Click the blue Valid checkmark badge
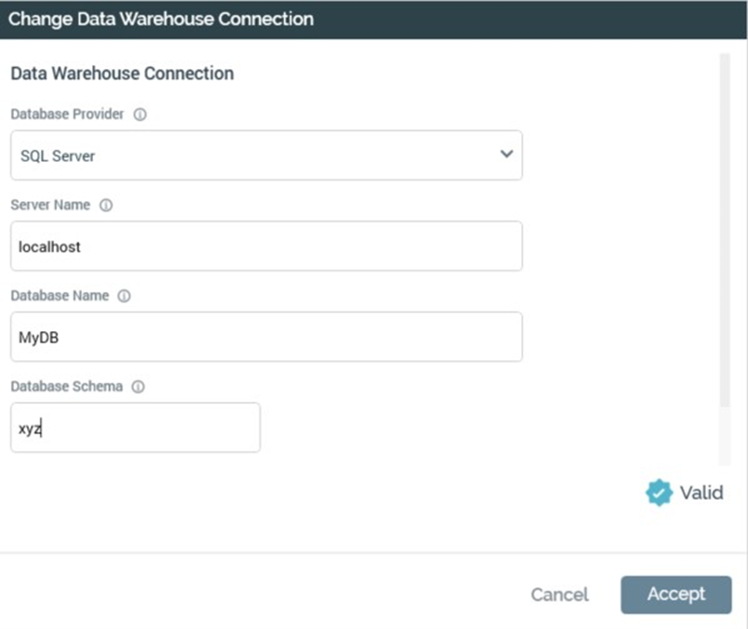The height and width of the screenshot is (629, 748). [659, 493]
